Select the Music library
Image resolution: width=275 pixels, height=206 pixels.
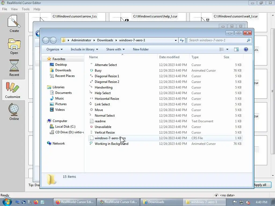[x=60, y=98]
